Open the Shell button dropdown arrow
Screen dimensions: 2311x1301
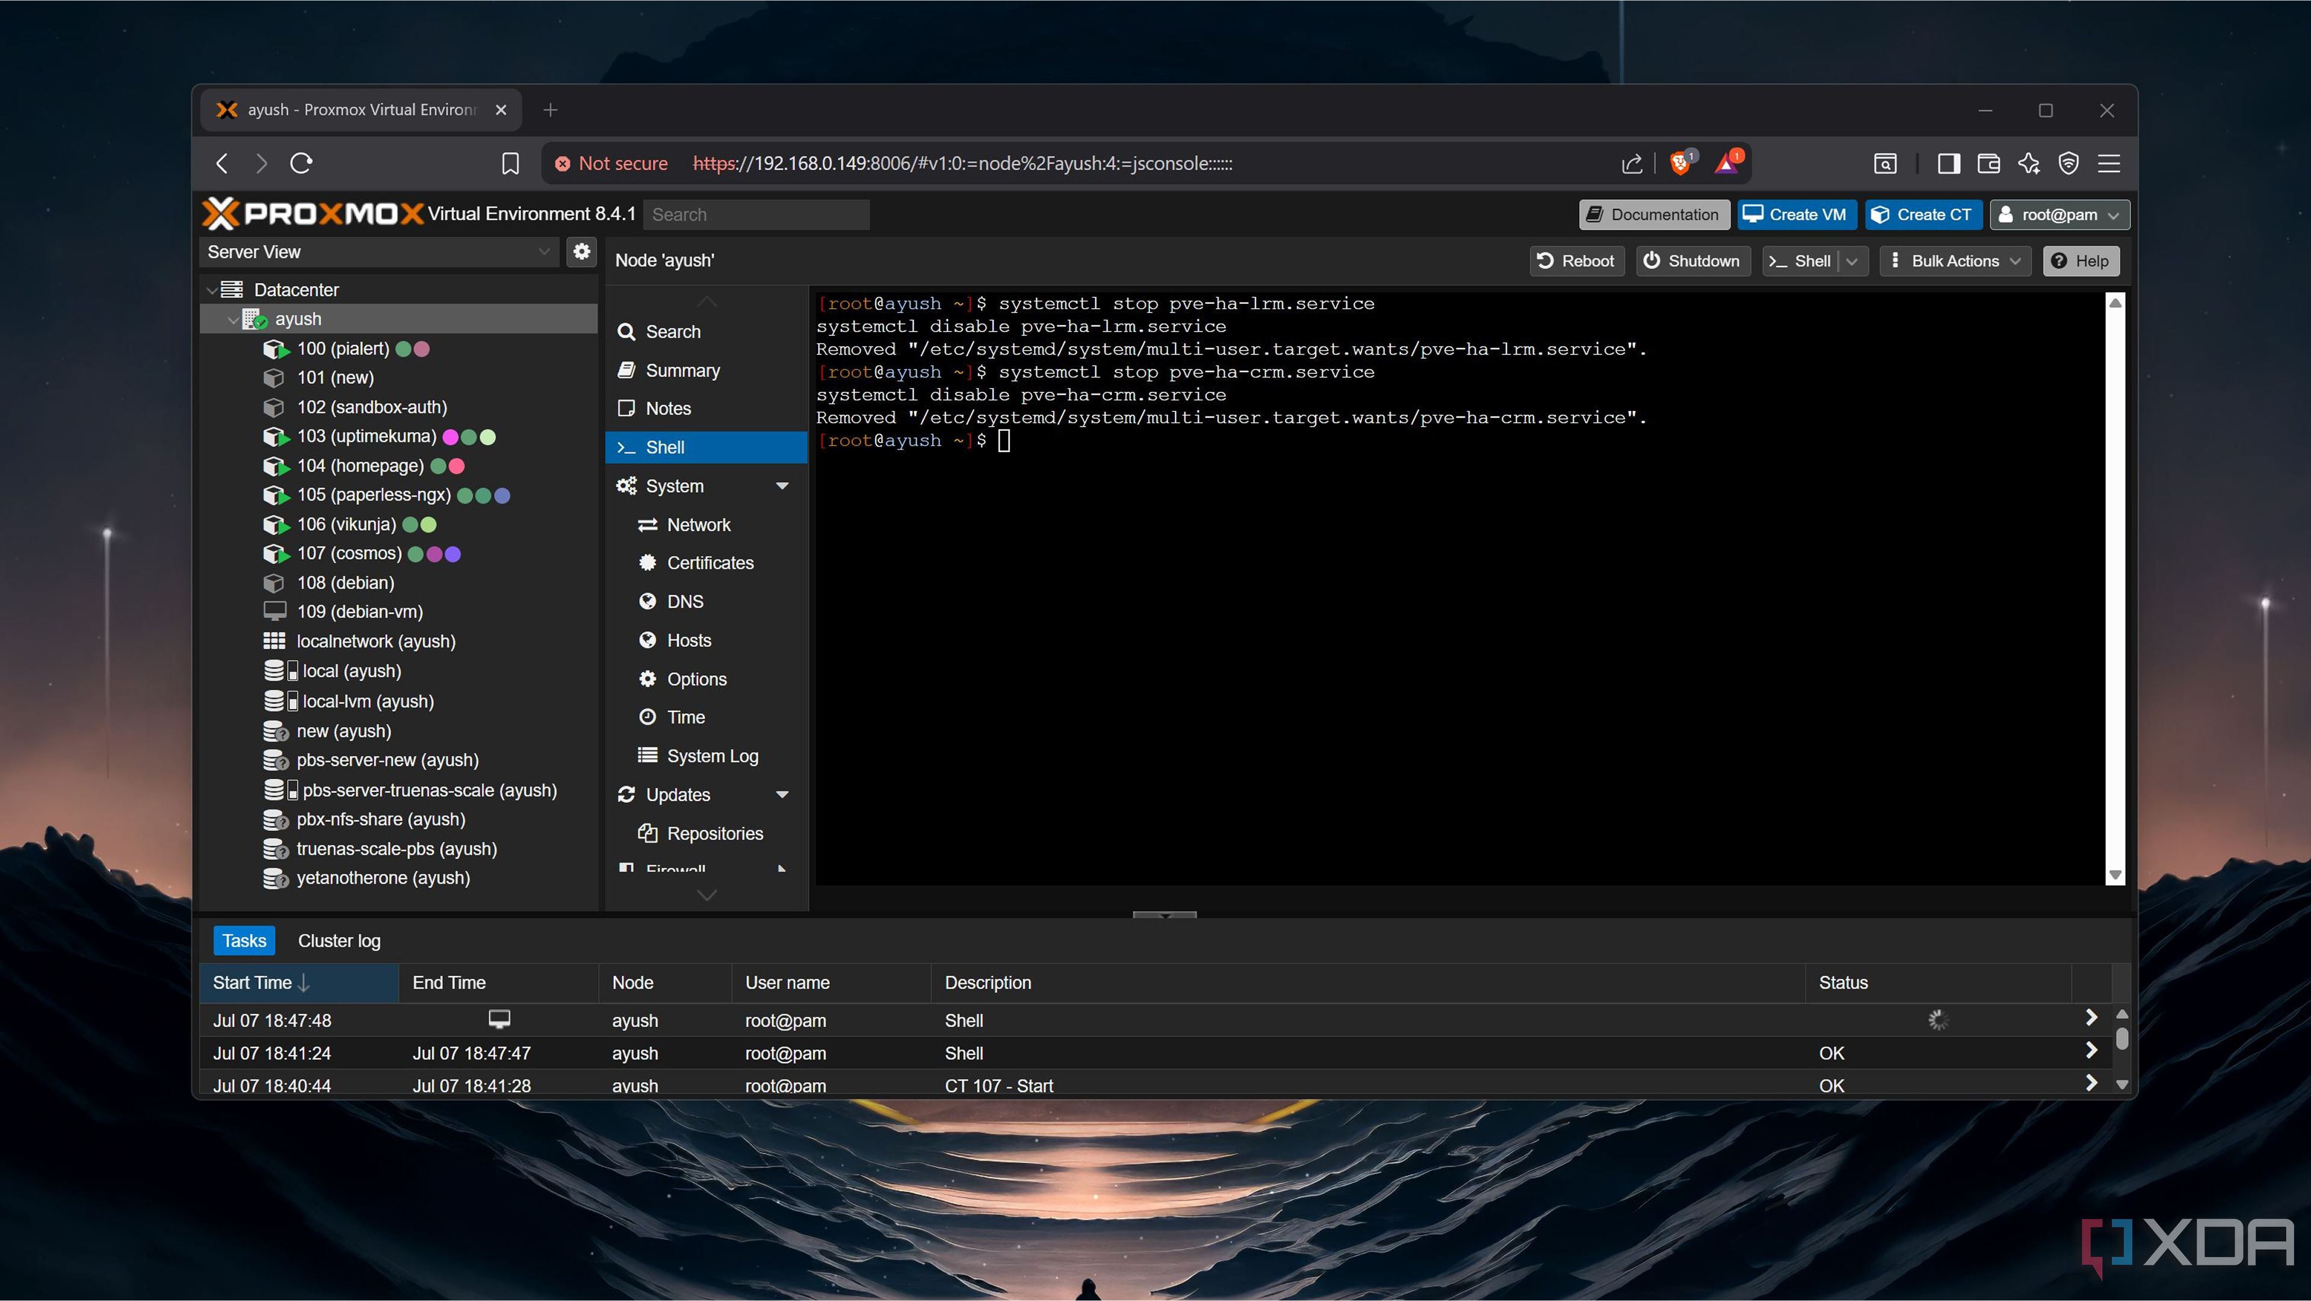point(1852,261)
